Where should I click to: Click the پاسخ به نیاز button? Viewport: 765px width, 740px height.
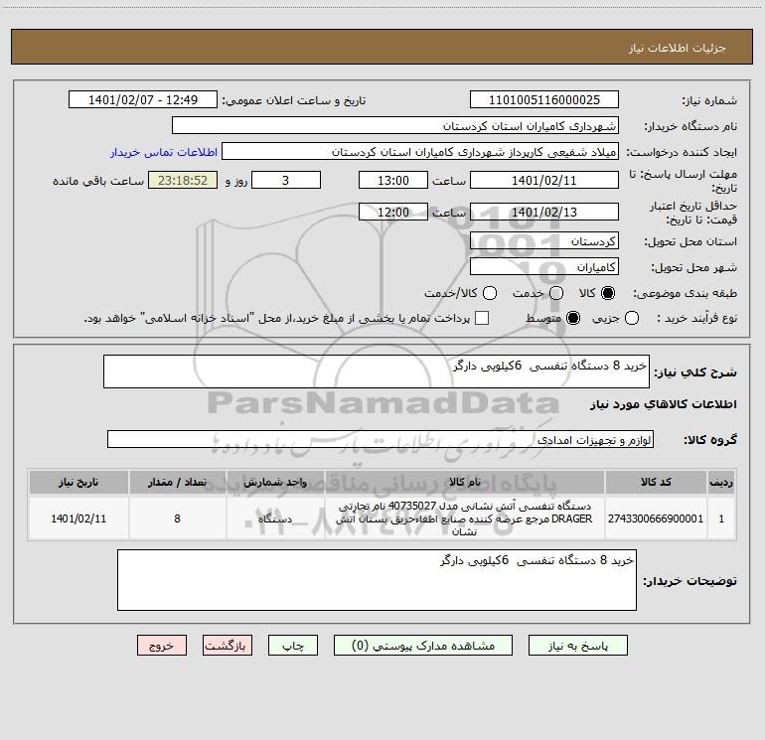(577, 646)
